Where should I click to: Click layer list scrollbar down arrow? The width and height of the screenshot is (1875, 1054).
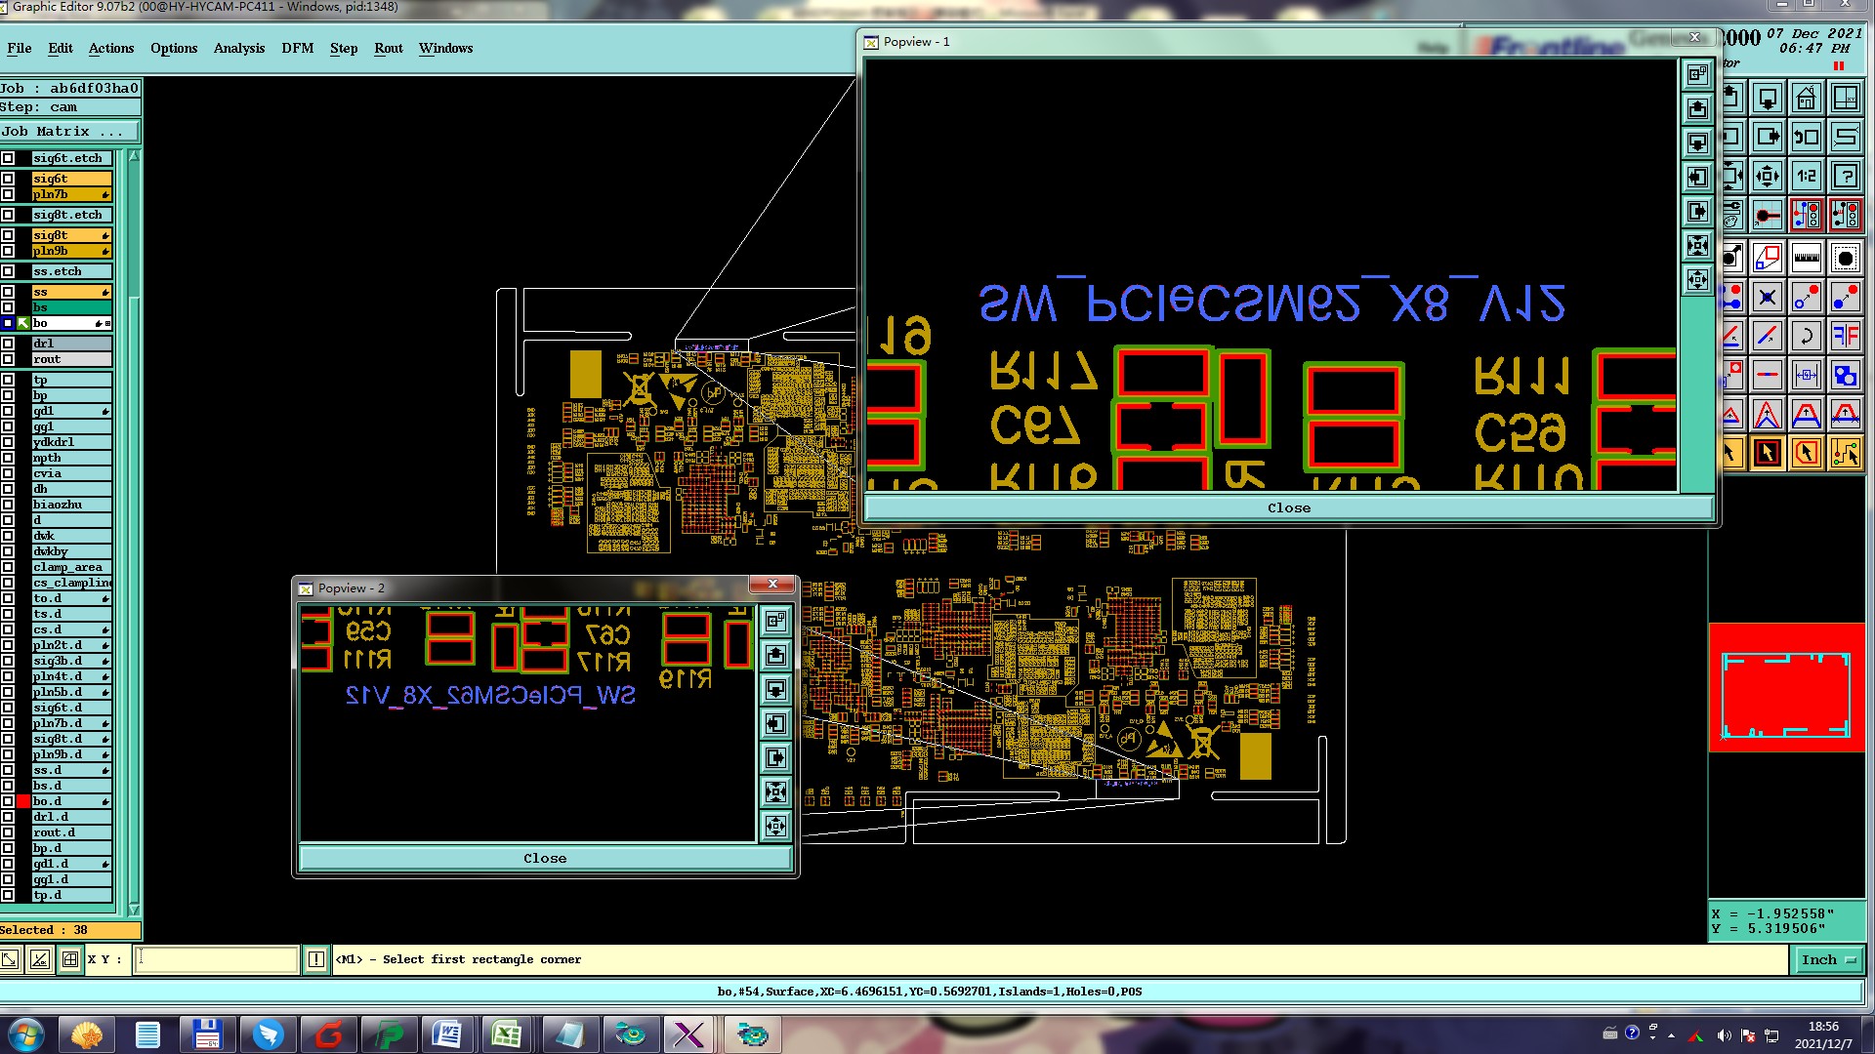[x=134, y=910]
